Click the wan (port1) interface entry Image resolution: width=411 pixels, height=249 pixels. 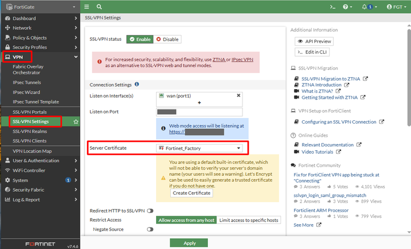pos(178,96)
